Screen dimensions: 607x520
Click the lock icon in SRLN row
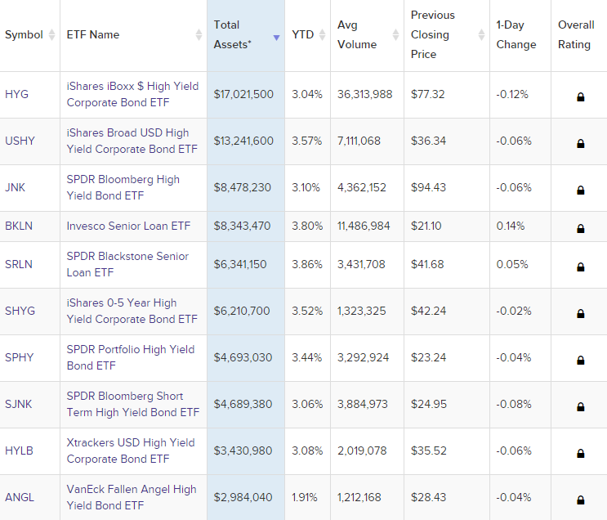point(580,267)
